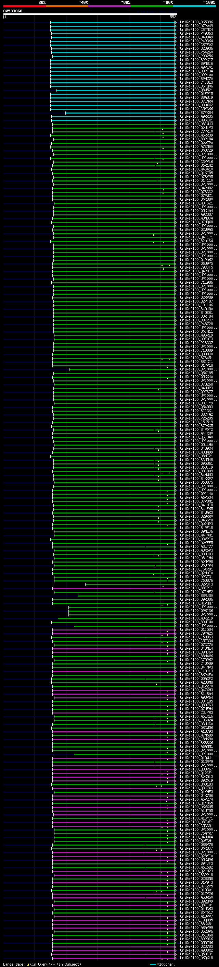Open hit UniRef100_P93256
This screenshot has height=967, width=219.
[196, 56]
